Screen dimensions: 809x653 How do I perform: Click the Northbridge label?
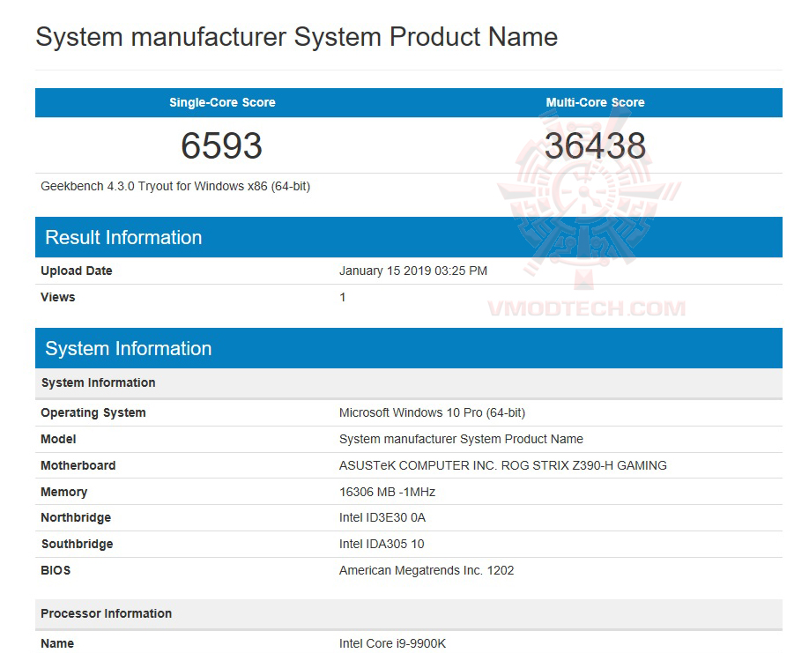click(76, 518)
